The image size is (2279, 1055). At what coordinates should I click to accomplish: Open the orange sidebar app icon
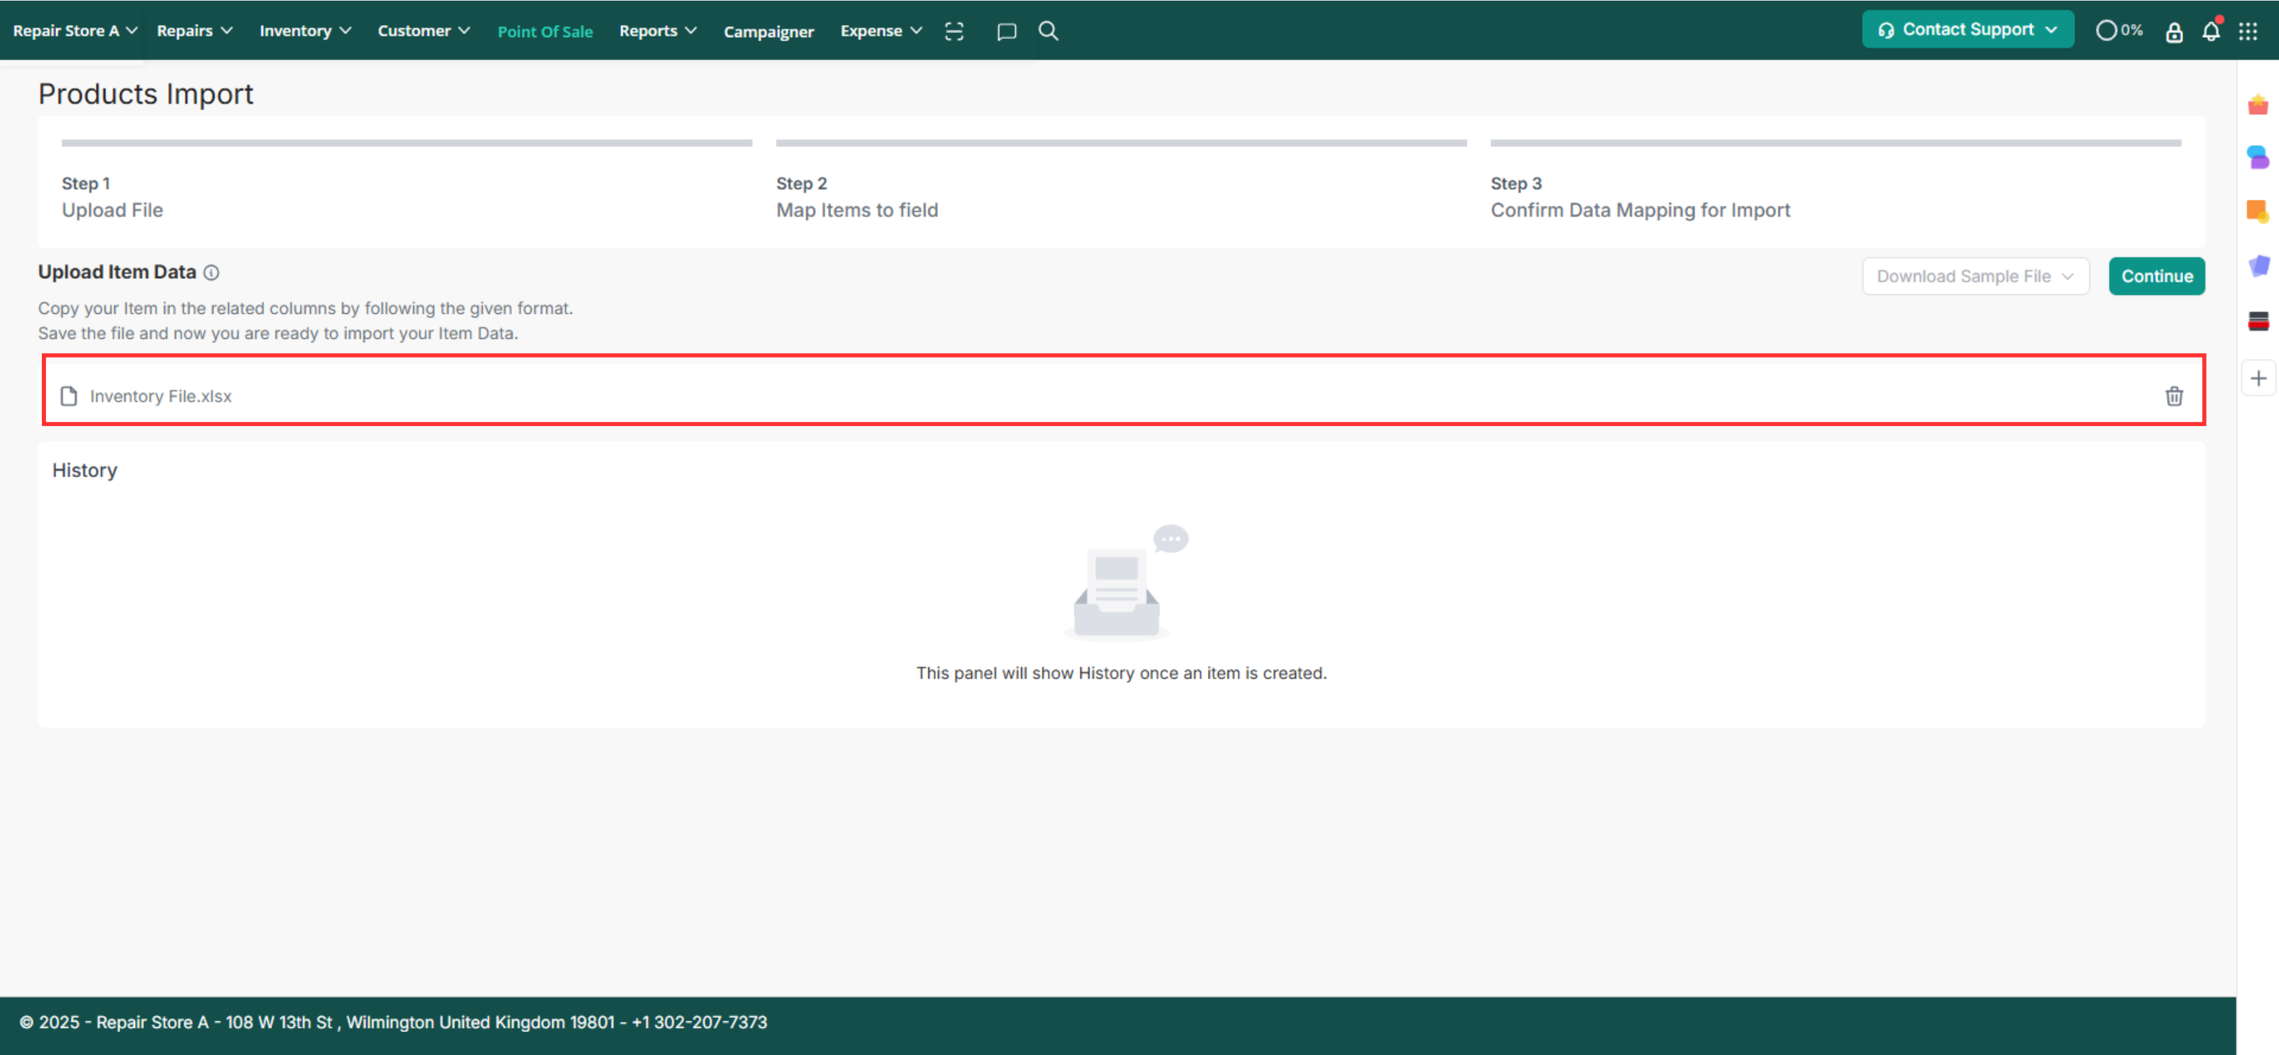click(2258, 211)
